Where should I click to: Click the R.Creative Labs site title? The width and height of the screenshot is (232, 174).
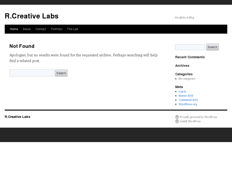coord(32,16)
